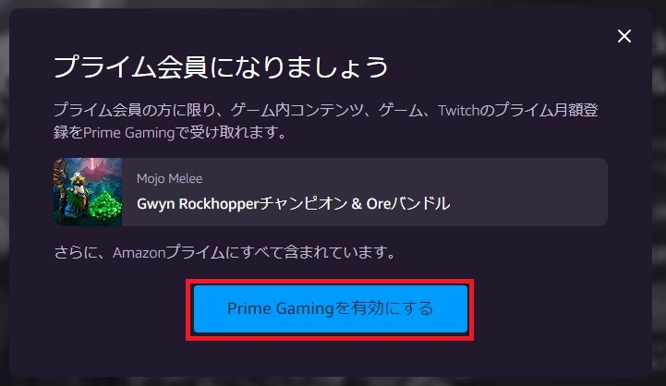
Task: Click the プライム月額登 text at the end of the first description line
Action: point(547,111)
